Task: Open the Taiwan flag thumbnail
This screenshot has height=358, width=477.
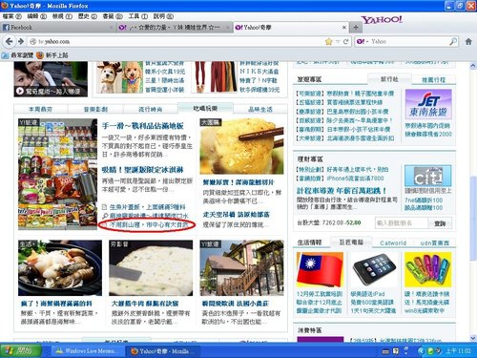Action: 320,270
